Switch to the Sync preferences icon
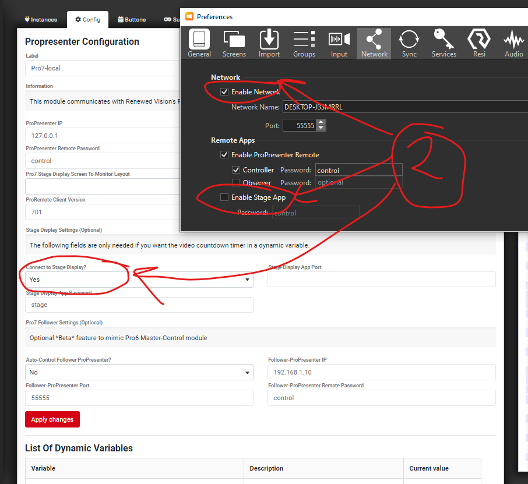This screenshot has width=528, height=484. [409, 42]
